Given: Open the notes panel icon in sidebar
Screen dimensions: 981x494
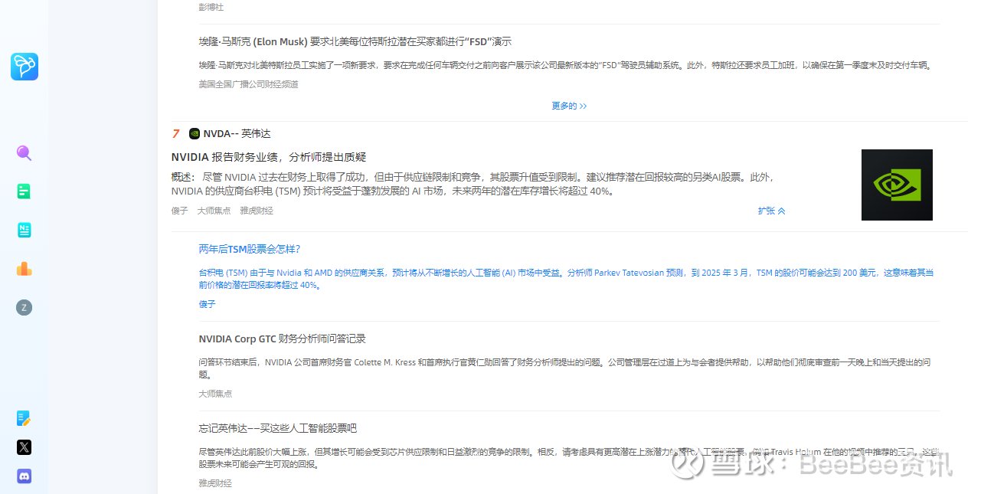Looking at the screenshot, I should (24, 230).
